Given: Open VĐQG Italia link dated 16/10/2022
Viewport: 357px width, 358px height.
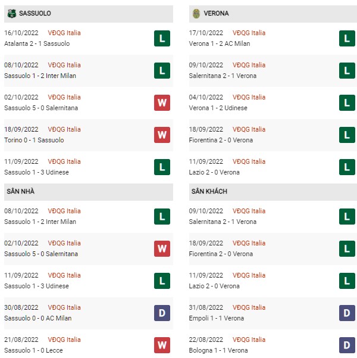Looking at the screenshot, I should 64,33.
